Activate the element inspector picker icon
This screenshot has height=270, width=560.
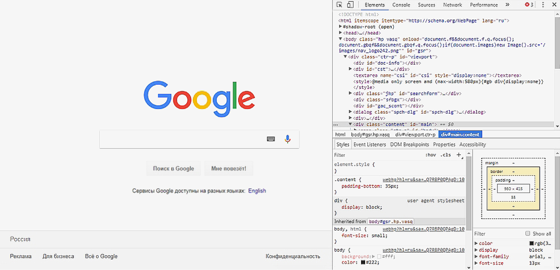click(x=339, y=5)
